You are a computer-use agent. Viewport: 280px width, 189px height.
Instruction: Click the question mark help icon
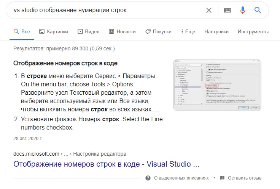[x=148, y=178]
